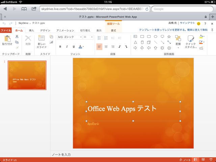This screenshot has width=216, height=162.
Task: Select the triangle shape
Action: [135, 42]
